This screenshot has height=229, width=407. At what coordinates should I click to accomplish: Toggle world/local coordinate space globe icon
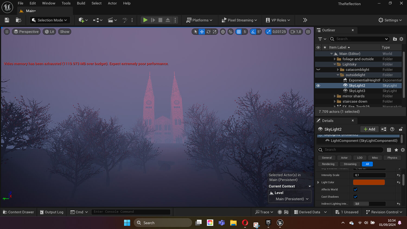tap(223, 32)
